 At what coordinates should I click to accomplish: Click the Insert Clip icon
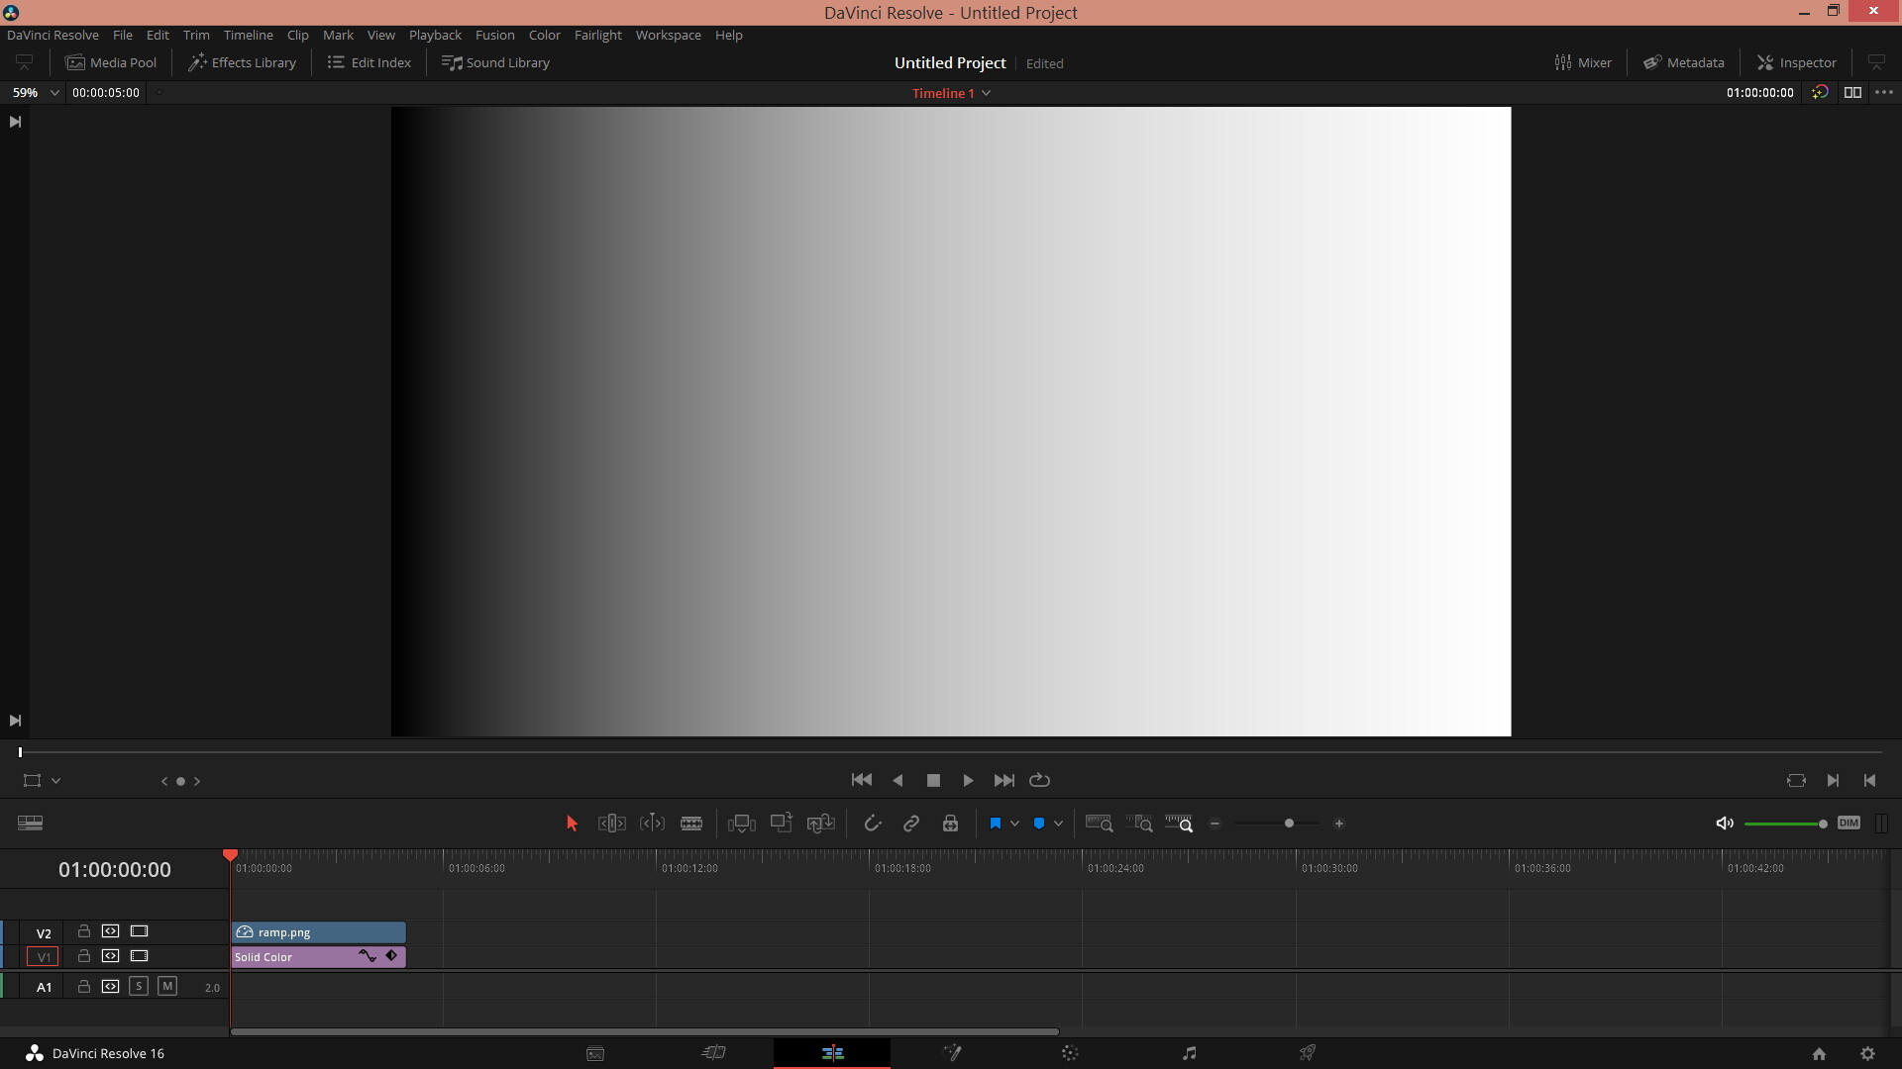[x=741, y=824]
